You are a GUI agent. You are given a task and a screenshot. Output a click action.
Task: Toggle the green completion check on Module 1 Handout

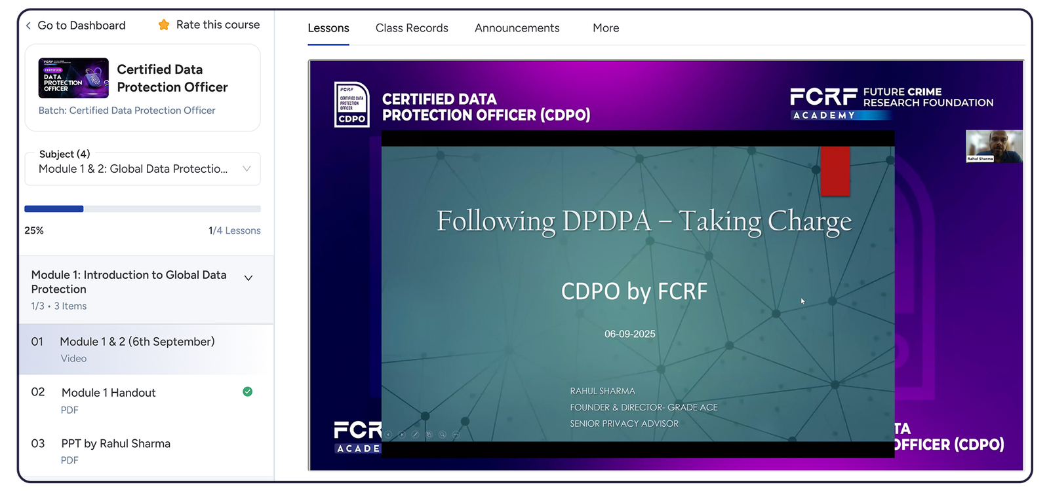pos(247,391)
